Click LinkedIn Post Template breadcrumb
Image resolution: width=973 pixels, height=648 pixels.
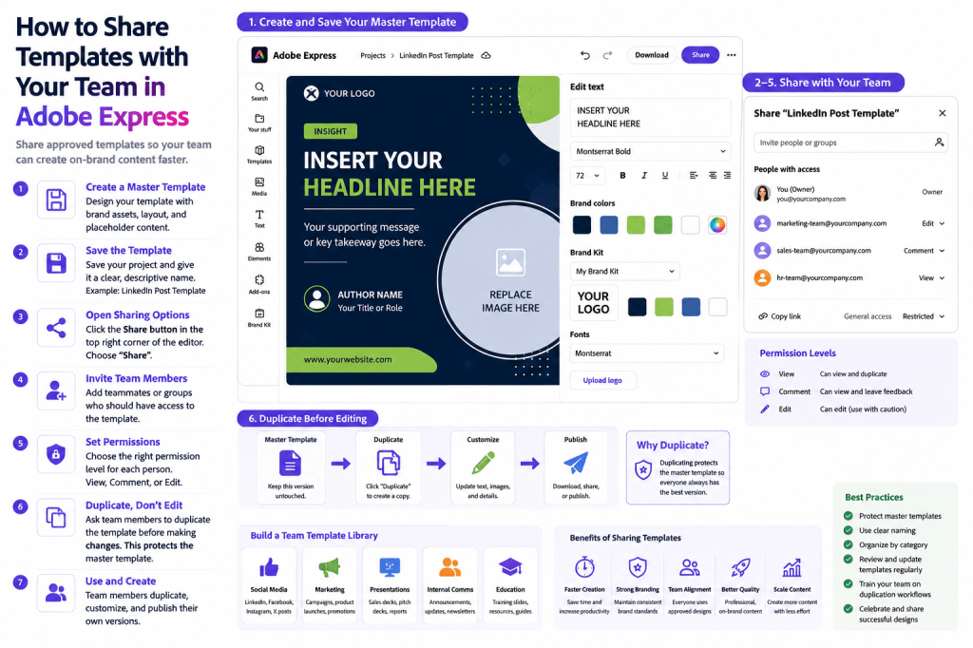(436, 55)
